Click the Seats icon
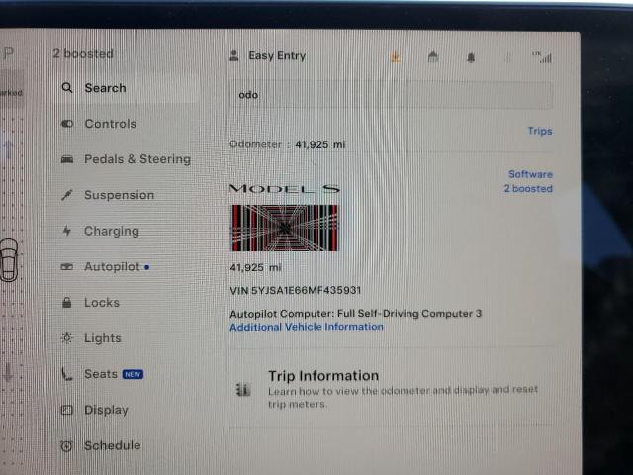 (x=67, y=374)
